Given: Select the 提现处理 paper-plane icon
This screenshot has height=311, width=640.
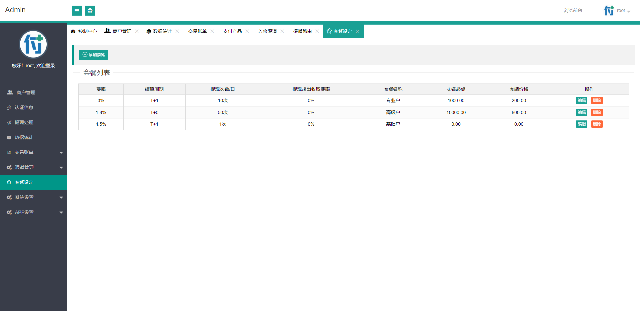Looking at the screenshot, I should tap(9, 122).
